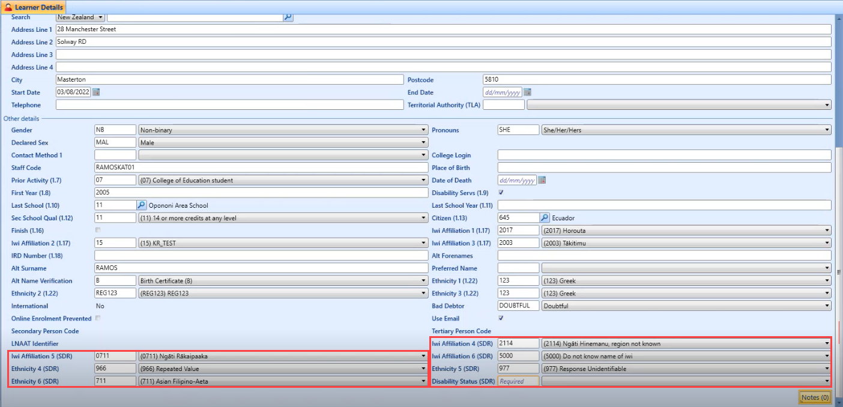Open the End Date calendar picker
Image resolution: width=843 pixels, height=407 pixels.
pos(528,92)
